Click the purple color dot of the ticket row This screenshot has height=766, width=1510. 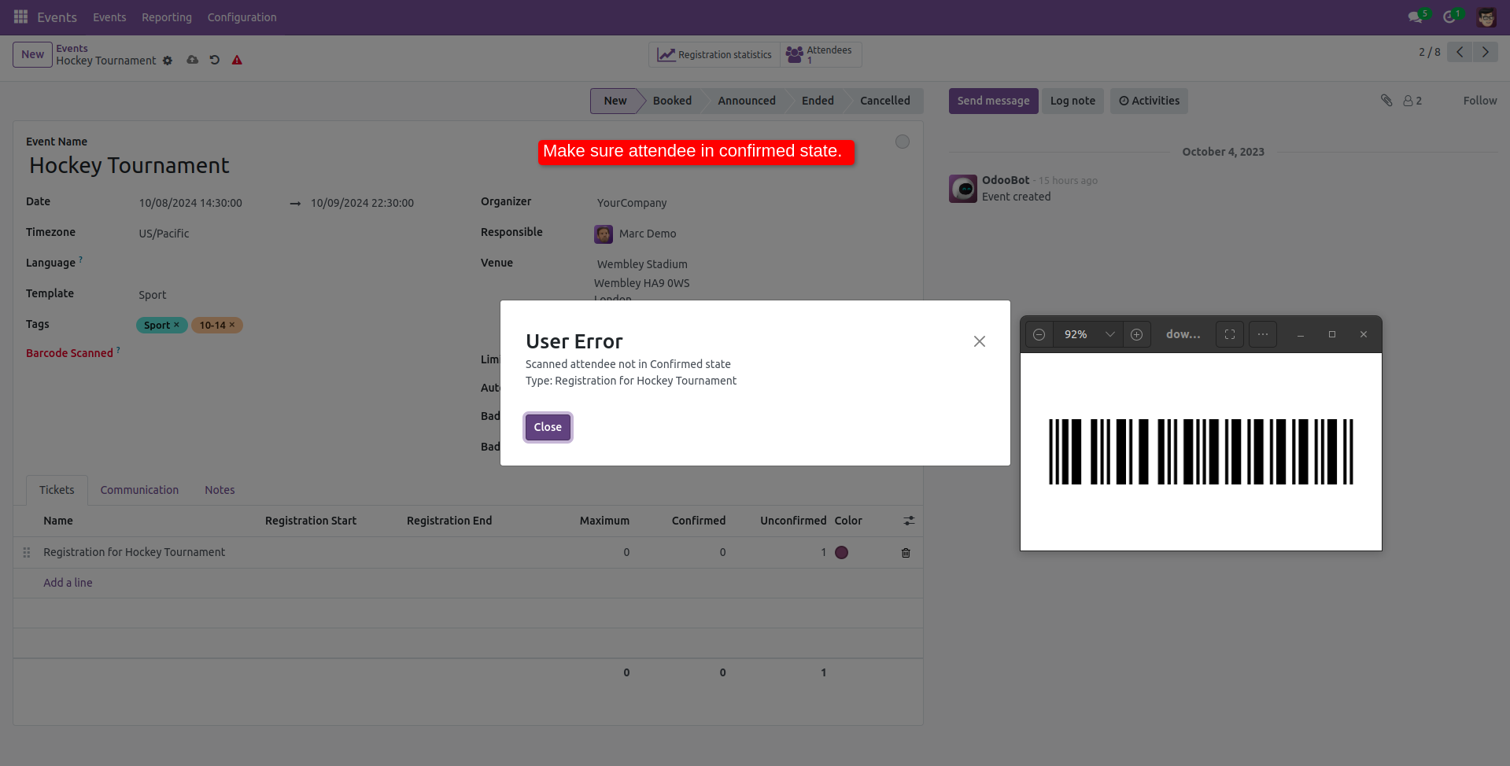coord(841,553)
